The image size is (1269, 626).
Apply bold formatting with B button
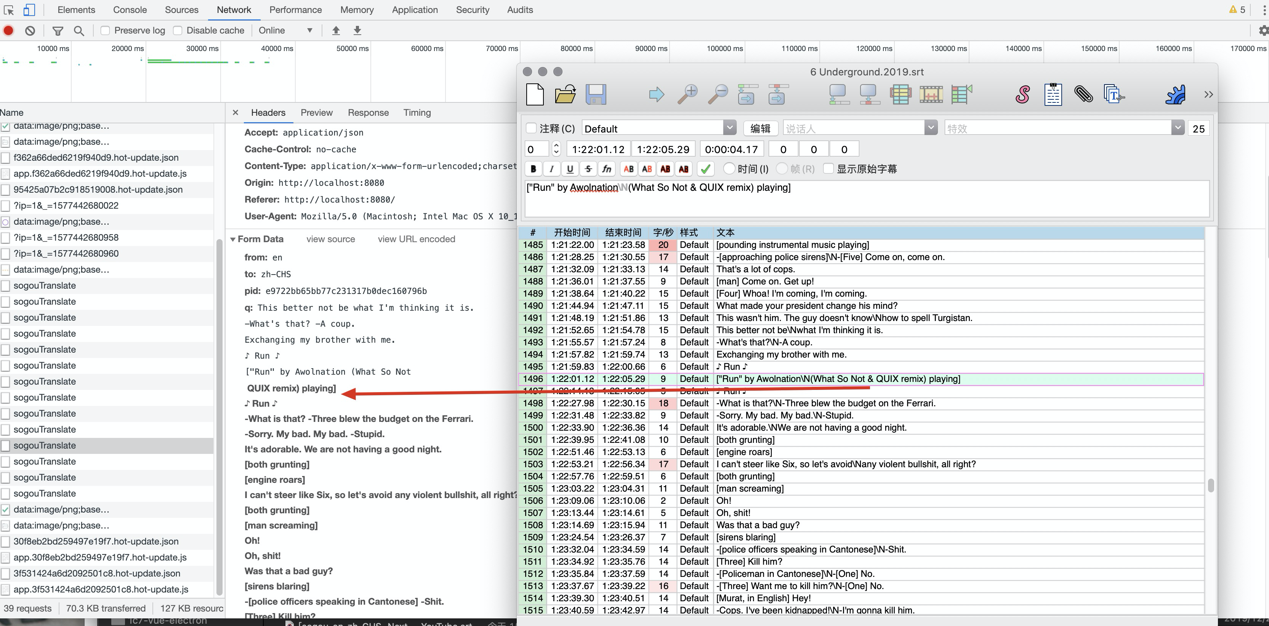point(533,169)
